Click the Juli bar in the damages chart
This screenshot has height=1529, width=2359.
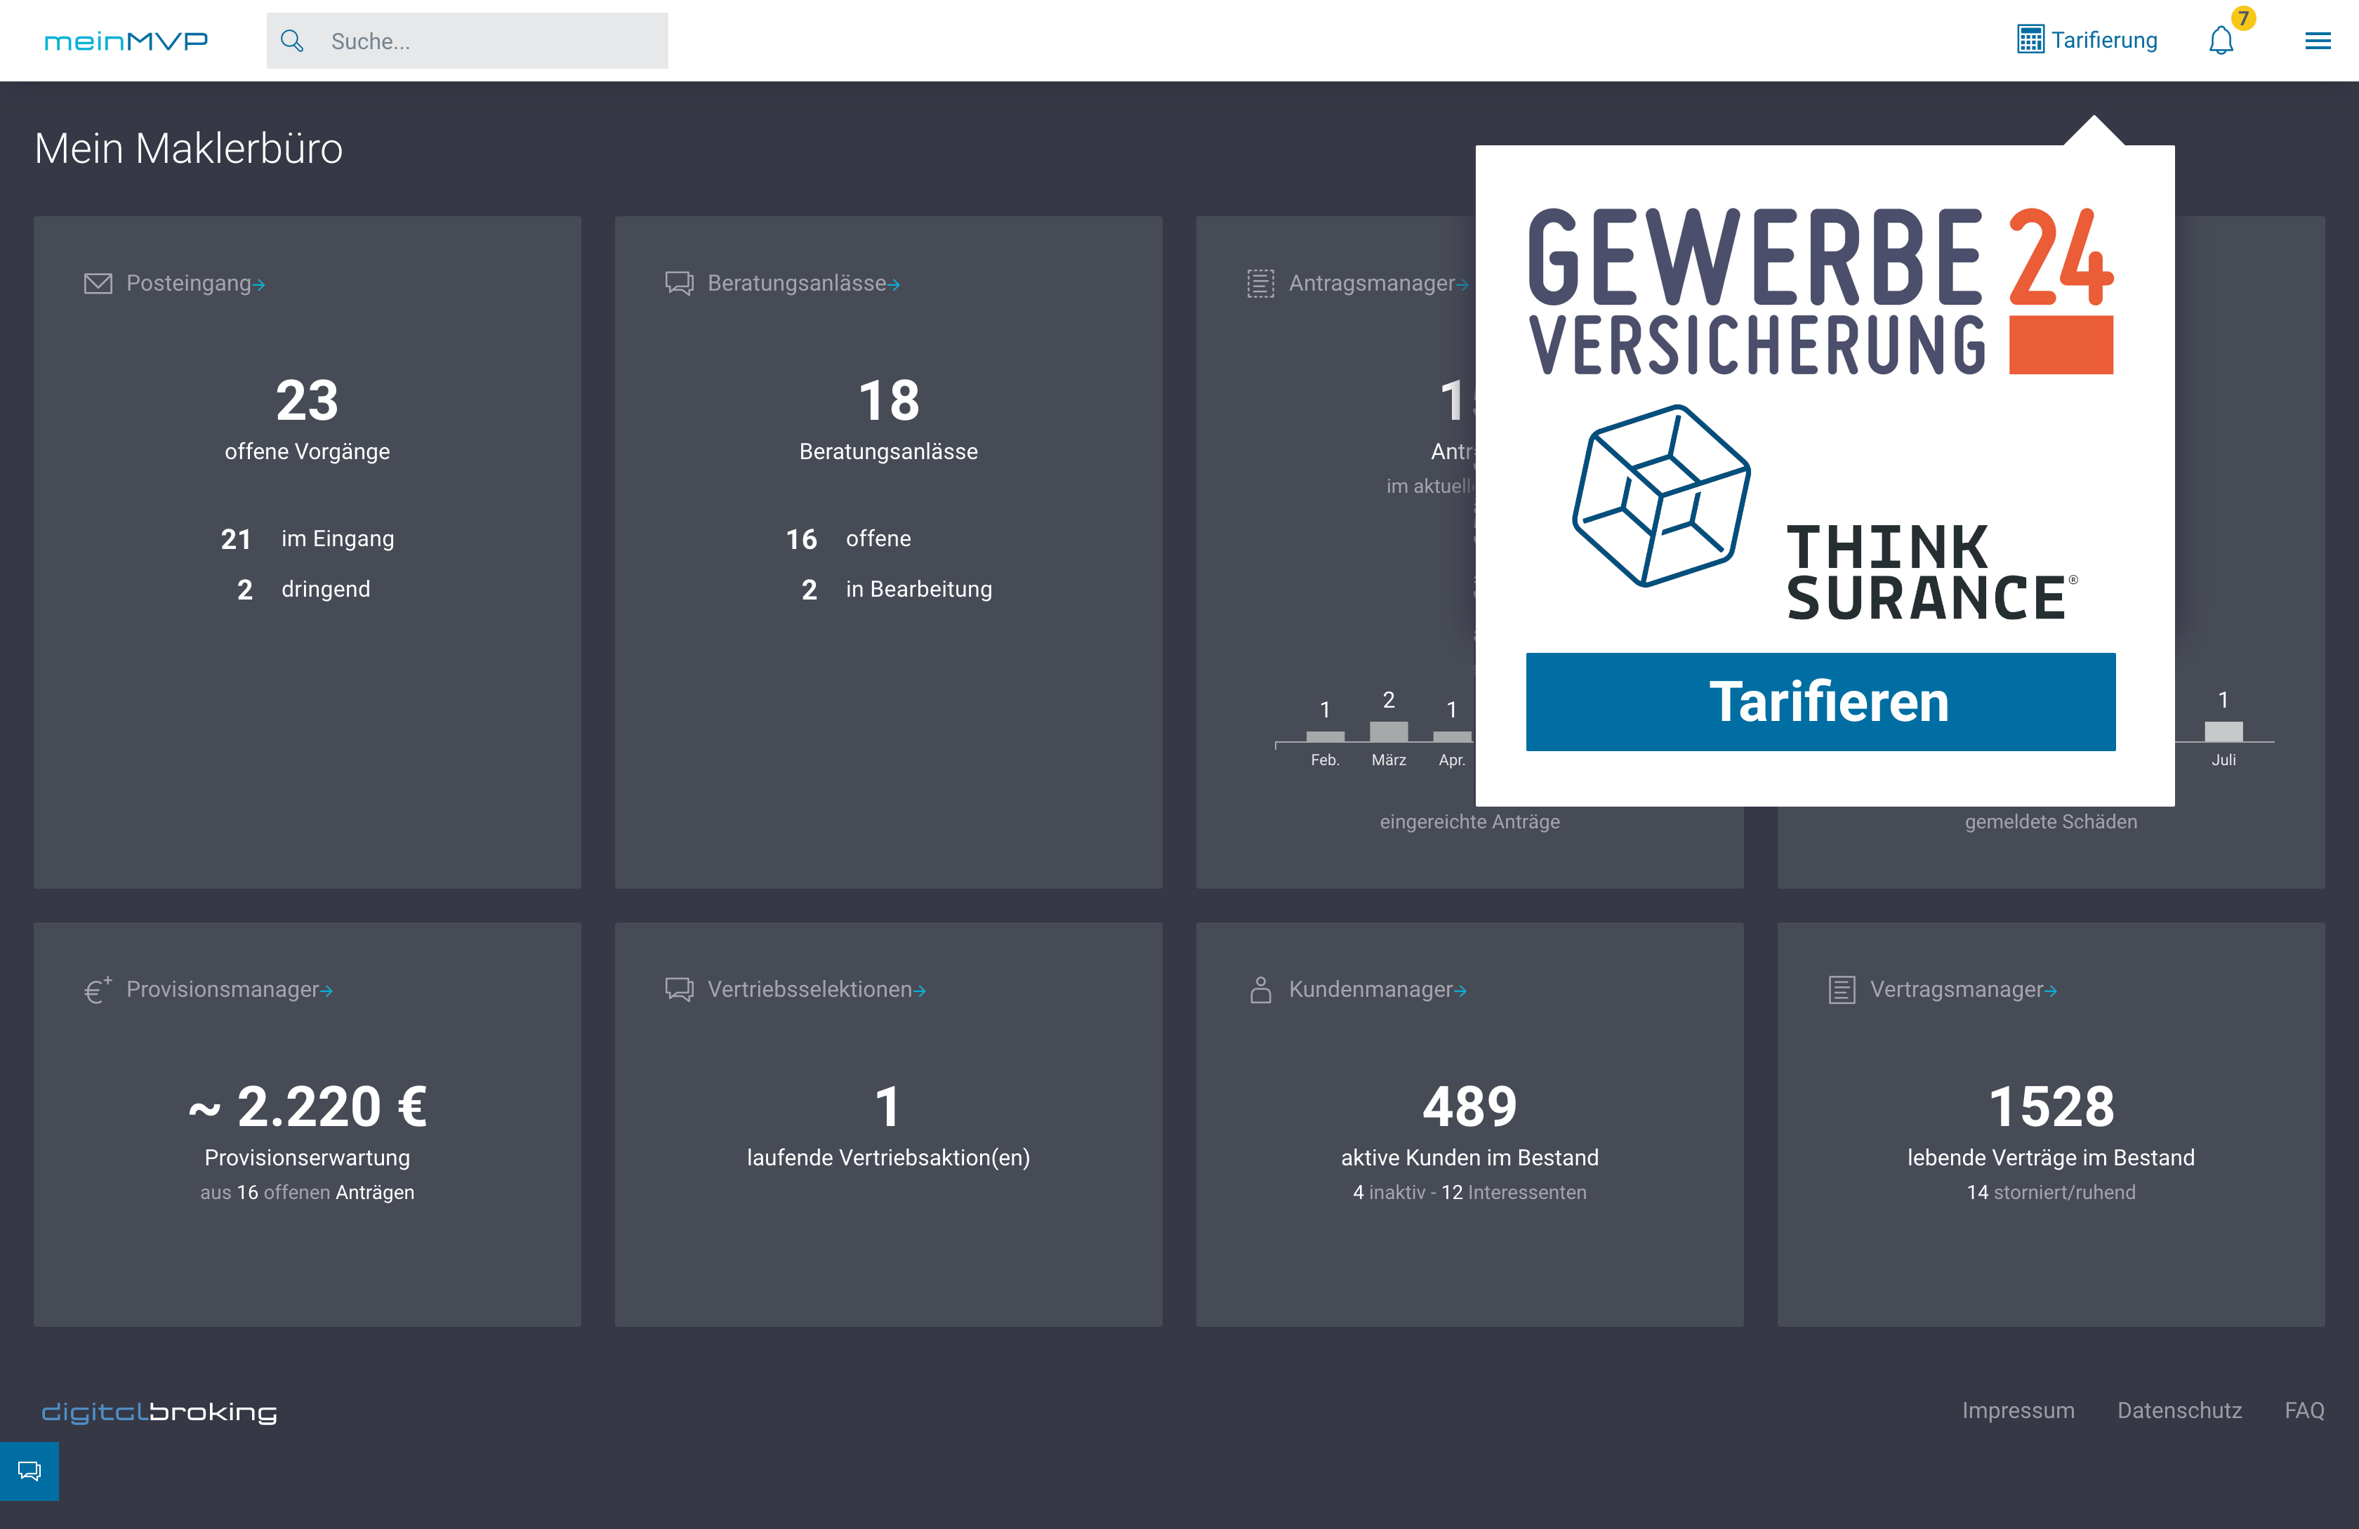(x=2222, y=730)
